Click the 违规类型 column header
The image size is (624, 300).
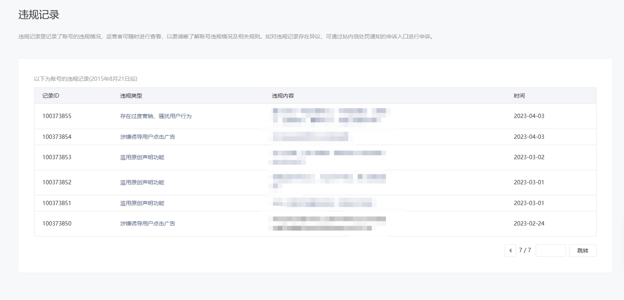click(131, 96)
